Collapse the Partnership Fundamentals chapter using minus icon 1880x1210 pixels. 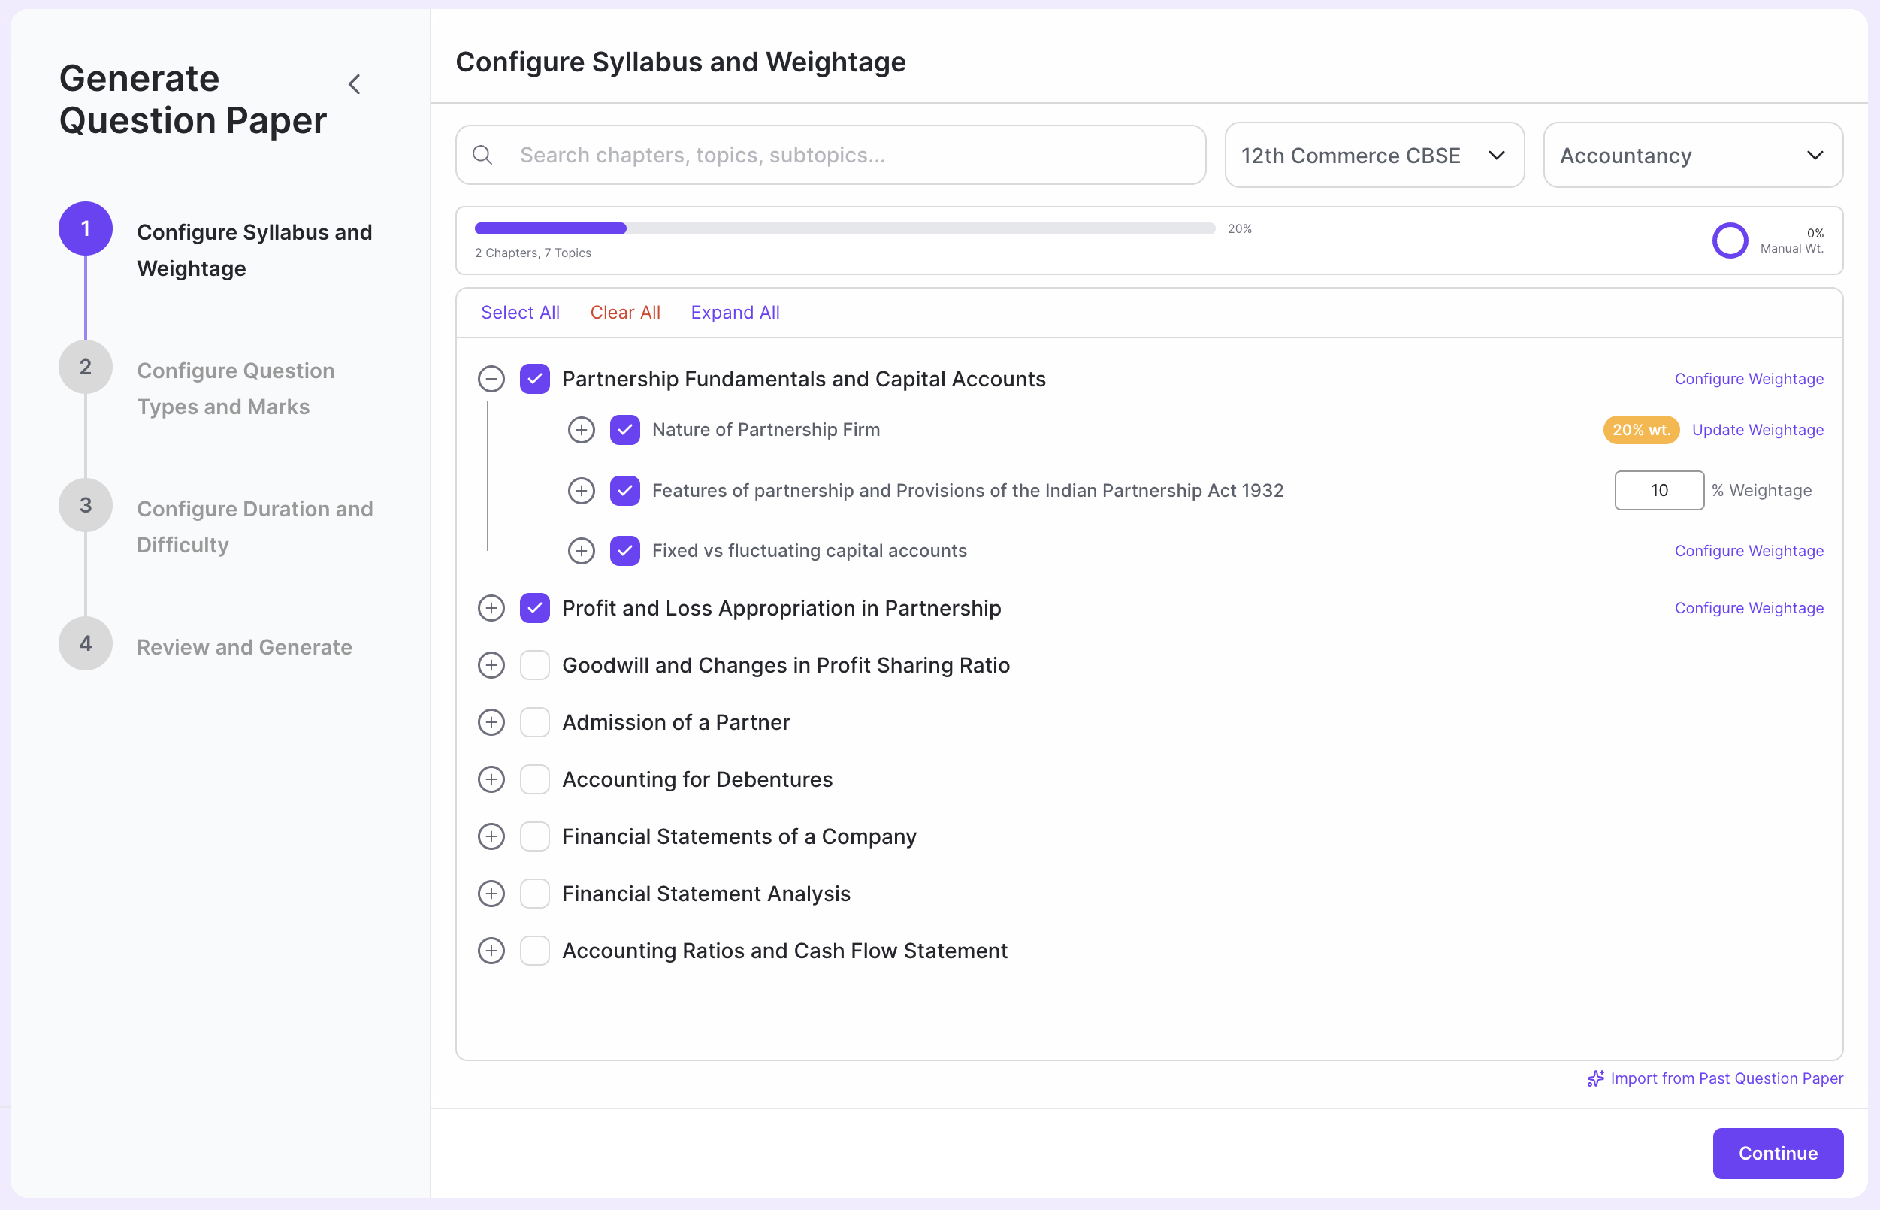490,378
